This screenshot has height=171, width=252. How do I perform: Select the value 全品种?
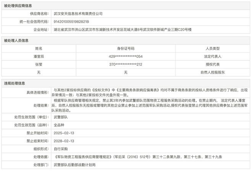coord(59,125)
